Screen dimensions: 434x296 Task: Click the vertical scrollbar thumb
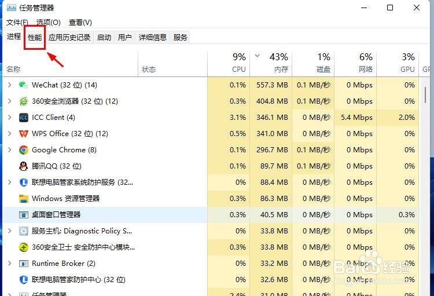(x=425, y=95)
